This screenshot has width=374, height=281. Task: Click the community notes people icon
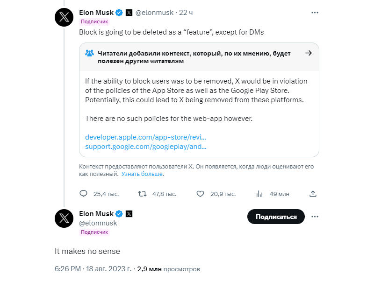(90, 53)
